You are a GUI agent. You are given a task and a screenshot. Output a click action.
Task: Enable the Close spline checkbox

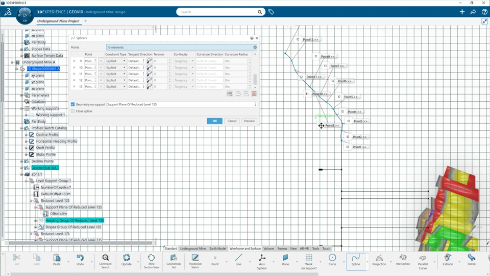click(x=73, y=111)
